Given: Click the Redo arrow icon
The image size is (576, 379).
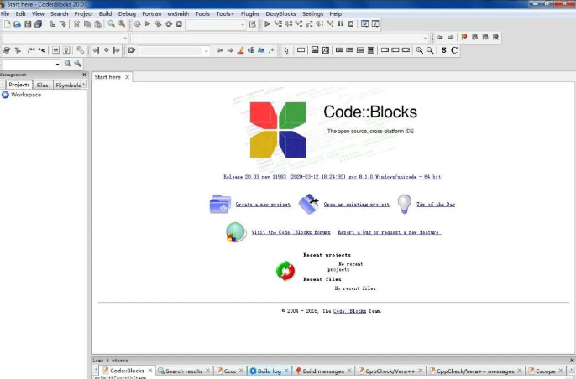Looking at the screenshot, I should point(63,24).
